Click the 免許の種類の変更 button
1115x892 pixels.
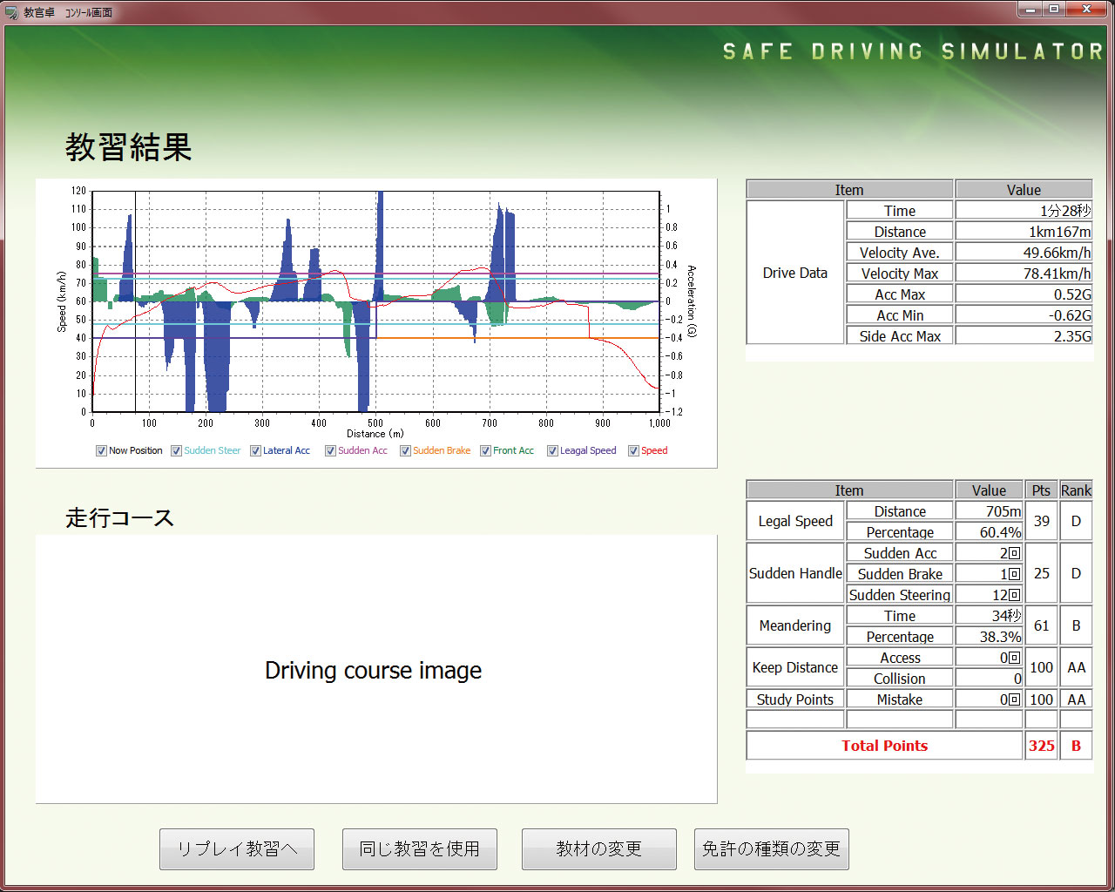pos(771,848)
